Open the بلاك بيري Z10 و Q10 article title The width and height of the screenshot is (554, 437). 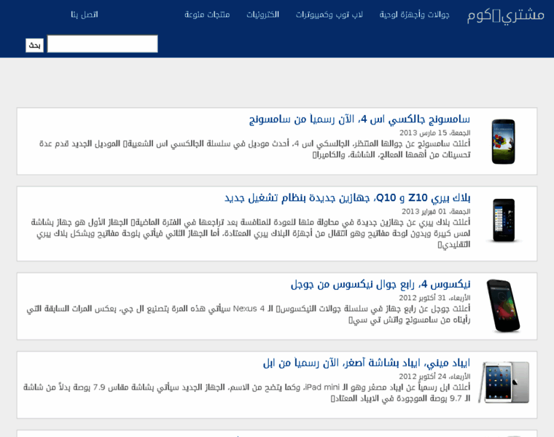347,197
